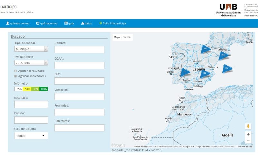
Task: Click the entidades_mostradas: 1194 status text
Action: coord(130,150)
